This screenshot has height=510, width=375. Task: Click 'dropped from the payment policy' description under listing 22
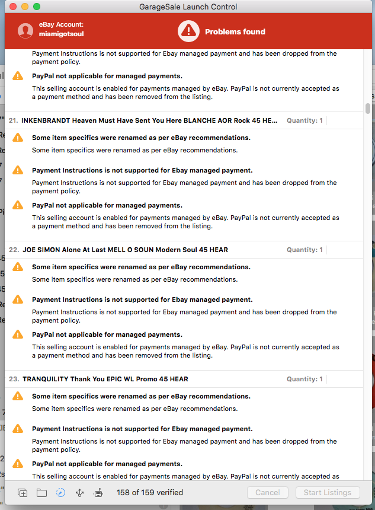pyautogui.click(x=184, y=316)
